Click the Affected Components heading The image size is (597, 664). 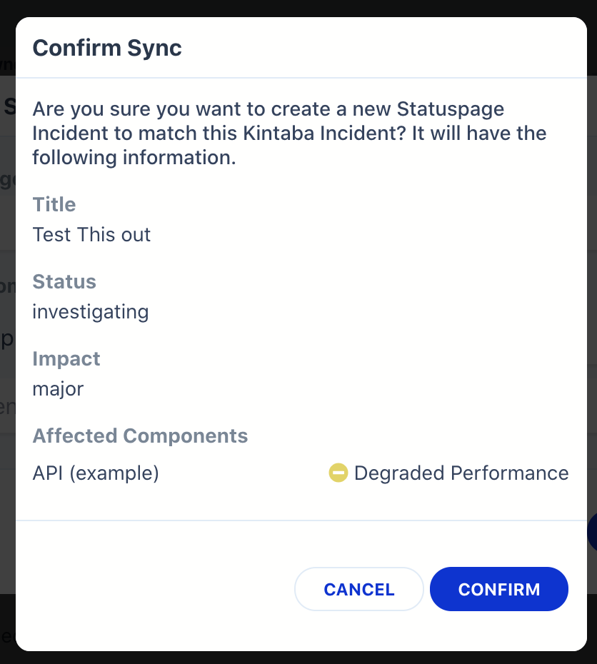point(140,436)
